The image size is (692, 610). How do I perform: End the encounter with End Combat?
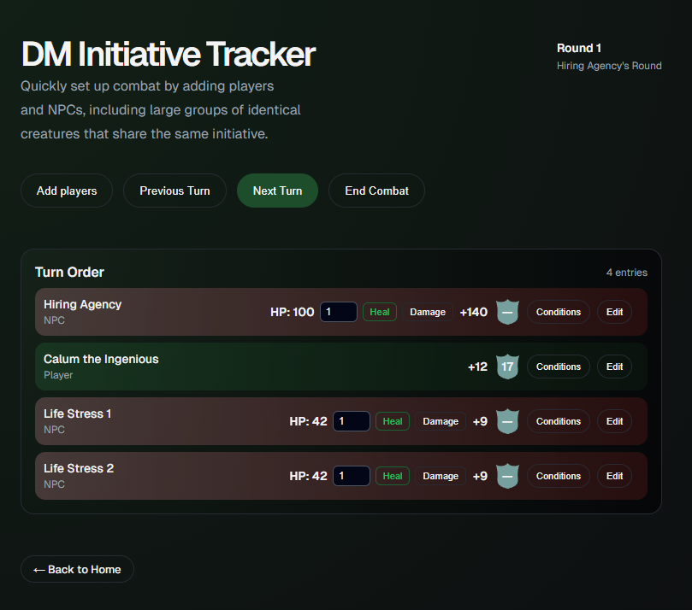[376, 191]
